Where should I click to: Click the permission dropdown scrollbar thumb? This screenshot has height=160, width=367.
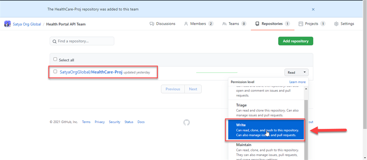(306, 130)
